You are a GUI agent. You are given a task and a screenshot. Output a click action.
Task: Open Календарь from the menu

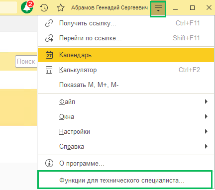[126, 55]
